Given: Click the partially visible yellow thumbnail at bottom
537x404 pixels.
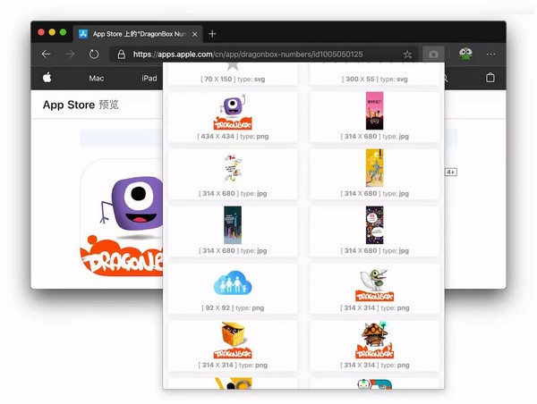Looking at the screenshot, I should pyautogui.click(x=233, y=383).
